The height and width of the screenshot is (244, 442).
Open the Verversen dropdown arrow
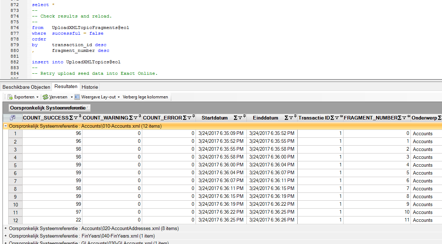(x=71, y=97)
